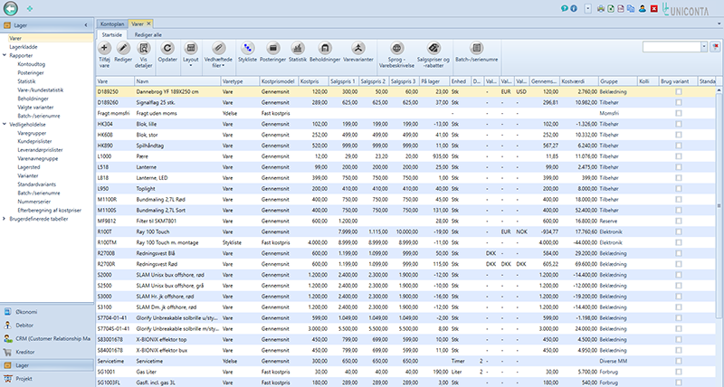The width and height of the screenshot is (724, 387).
Task: Click the green Excel export icon
Action: pos(611,8)
